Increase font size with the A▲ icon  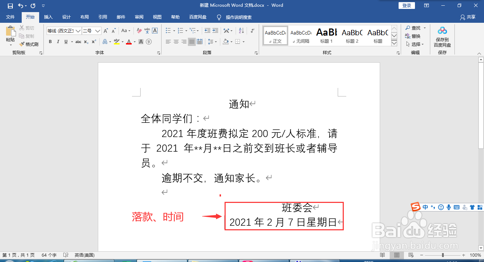coord(106,31)
